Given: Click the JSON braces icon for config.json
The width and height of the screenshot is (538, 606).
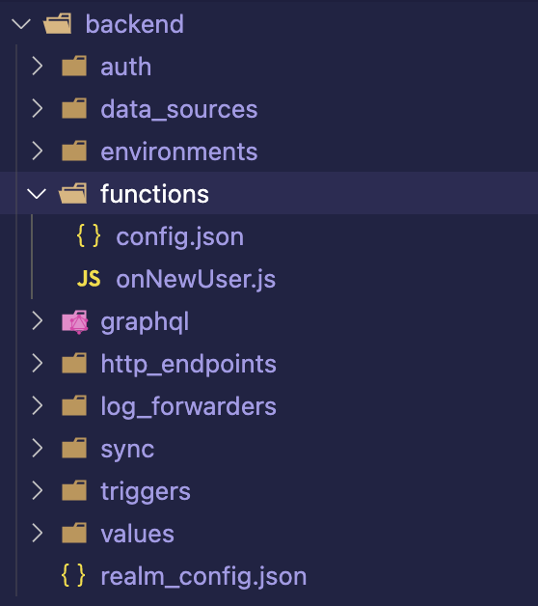Looking at the screenshot, I should pyautogui.click(x=89, y=235).
